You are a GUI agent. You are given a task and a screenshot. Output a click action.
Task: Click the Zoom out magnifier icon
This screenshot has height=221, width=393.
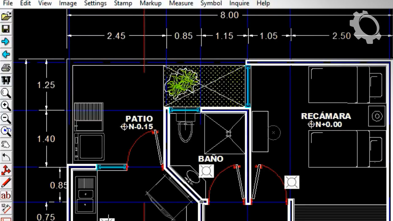(6, 118)
